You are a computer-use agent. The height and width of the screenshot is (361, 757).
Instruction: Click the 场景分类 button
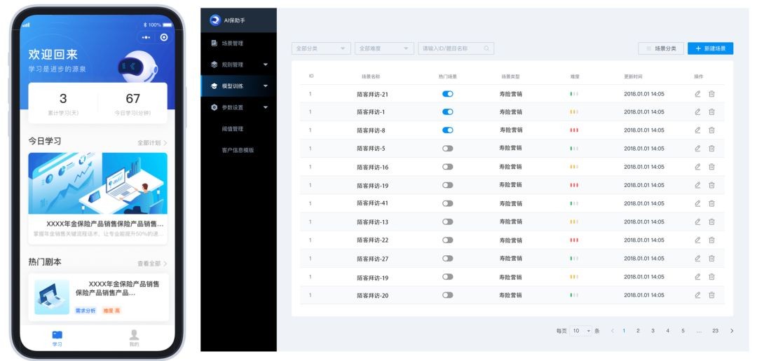(x=661, y=49)
